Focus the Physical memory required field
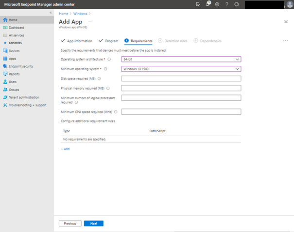The image size is (294, 232). coord(181,88)
